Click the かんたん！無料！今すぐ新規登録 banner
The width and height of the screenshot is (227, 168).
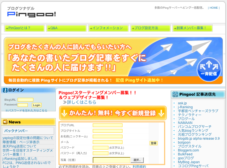tap(113, 113)
